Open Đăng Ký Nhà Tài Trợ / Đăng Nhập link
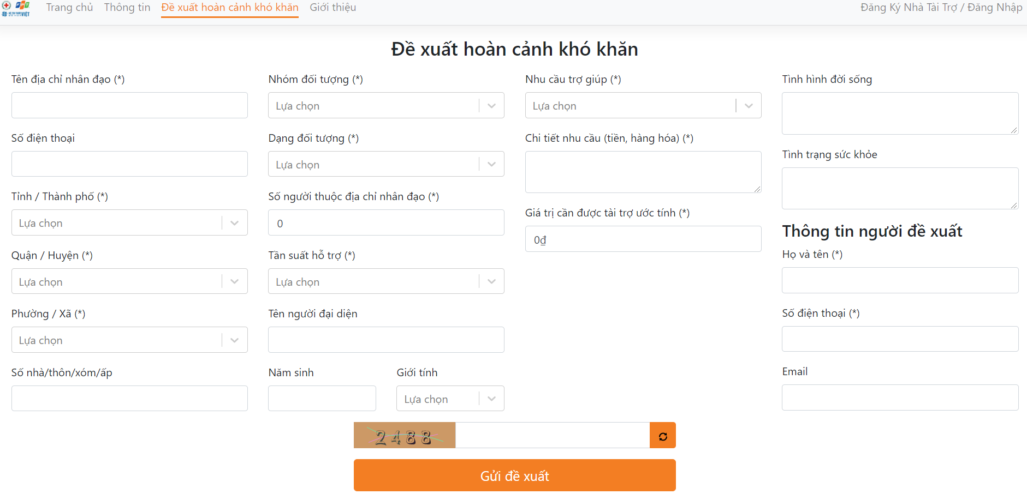Screen dimensions: 1027x500 pyautogui.click(x=941, y=8)
